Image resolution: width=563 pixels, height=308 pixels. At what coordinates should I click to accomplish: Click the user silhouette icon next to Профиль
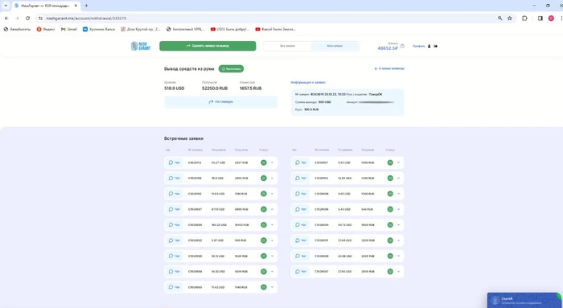click(x=429, y=46)
